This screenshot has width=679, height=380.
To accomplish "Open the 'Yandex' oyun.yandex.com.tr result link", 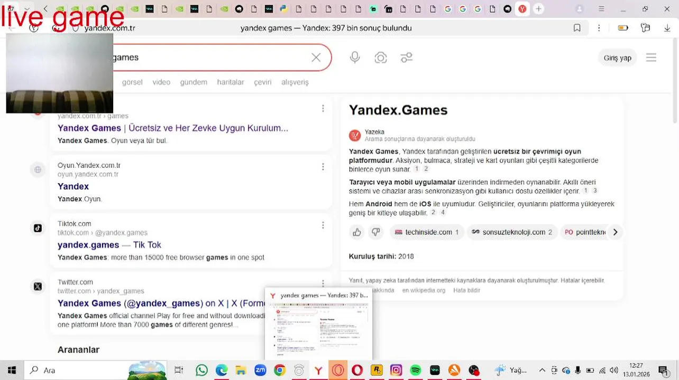I will [73, 186].
